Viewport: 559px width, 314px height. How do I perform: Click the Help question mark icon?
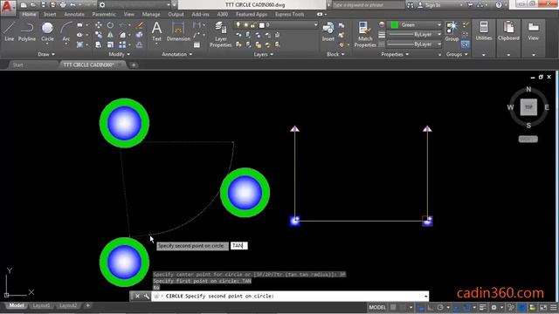499,5
